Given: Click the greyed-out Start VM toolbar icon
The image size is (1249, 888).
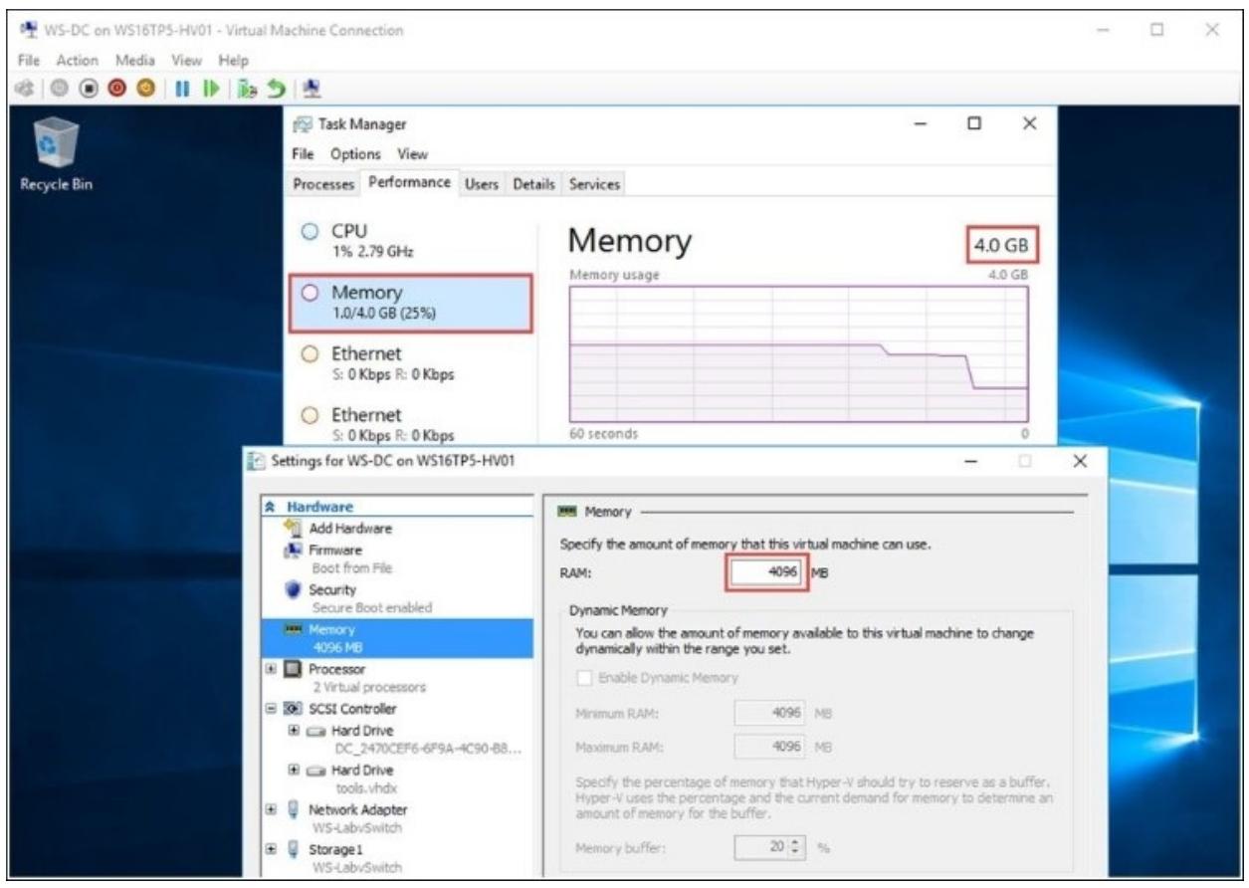Looking at the screenshot, I should coord(59,87).
